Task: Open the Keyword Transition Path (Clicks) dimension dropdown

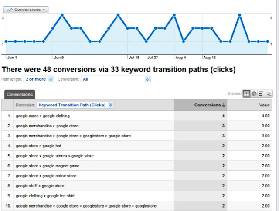Action: (x=75, y=105)
